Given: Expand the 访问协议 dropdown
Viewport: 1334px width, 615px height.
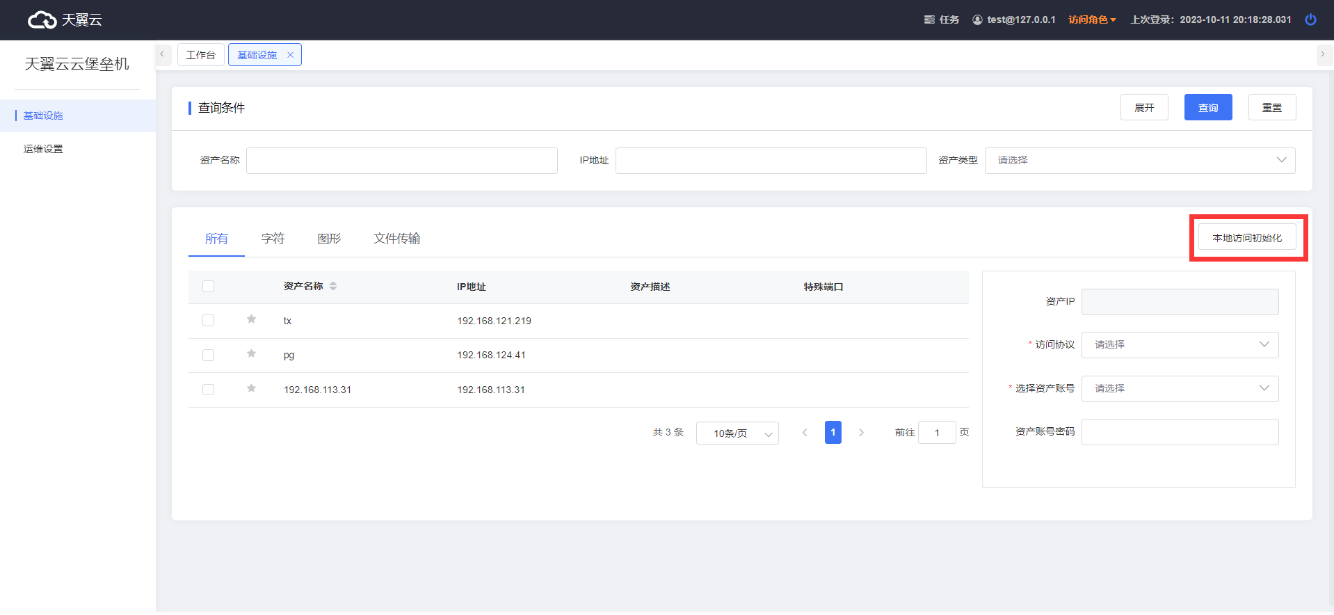Looking at the screenshot, I should (x=1180, y=345).
